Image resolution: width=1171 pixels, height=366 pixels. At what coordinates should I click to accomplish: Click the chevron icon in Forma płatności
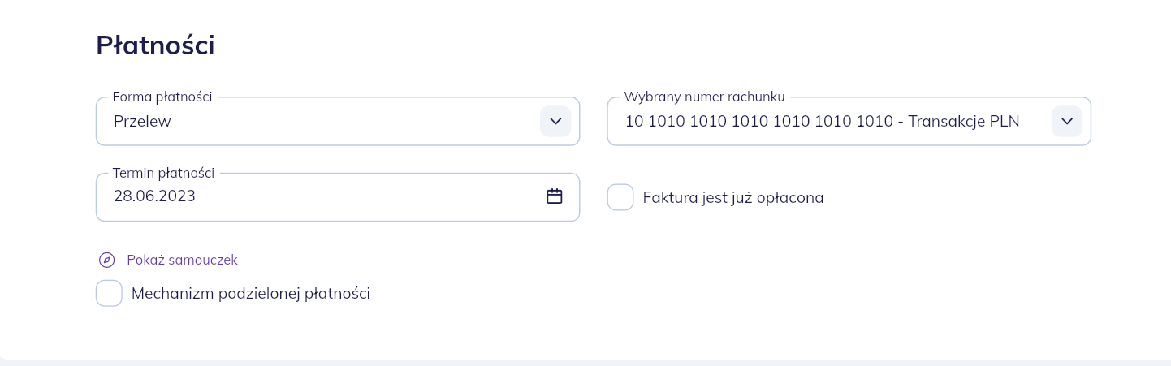[x=555, y=121]
